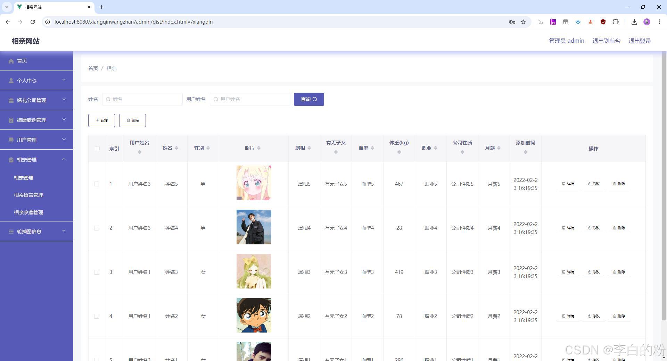This screenshot has height=361, width=667.
Task: Expand the 个人中心 menu
Action: click(64, 80)
